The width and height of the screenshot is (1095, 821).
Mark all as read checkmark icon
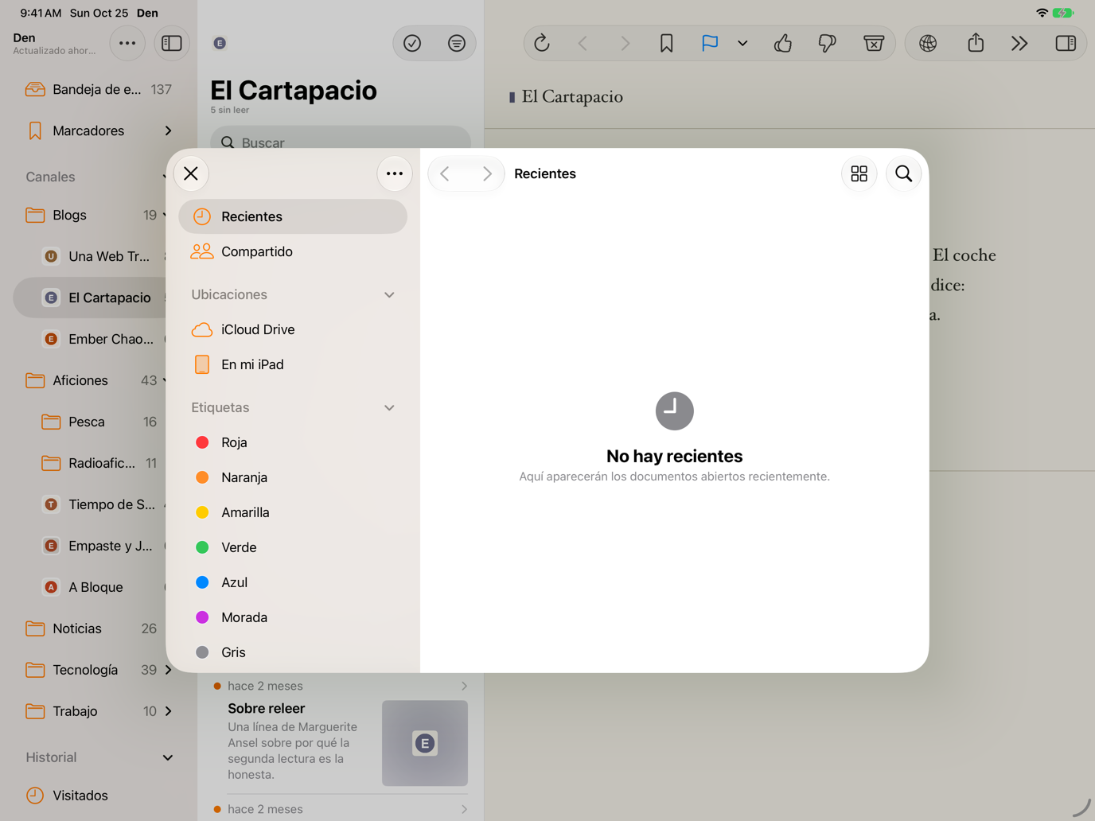(412, 43)
